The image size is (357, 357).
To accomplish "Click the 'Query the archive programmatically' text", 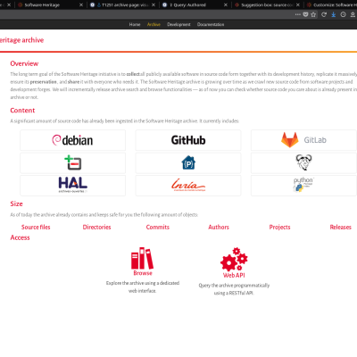I will [x=234, y=286].
